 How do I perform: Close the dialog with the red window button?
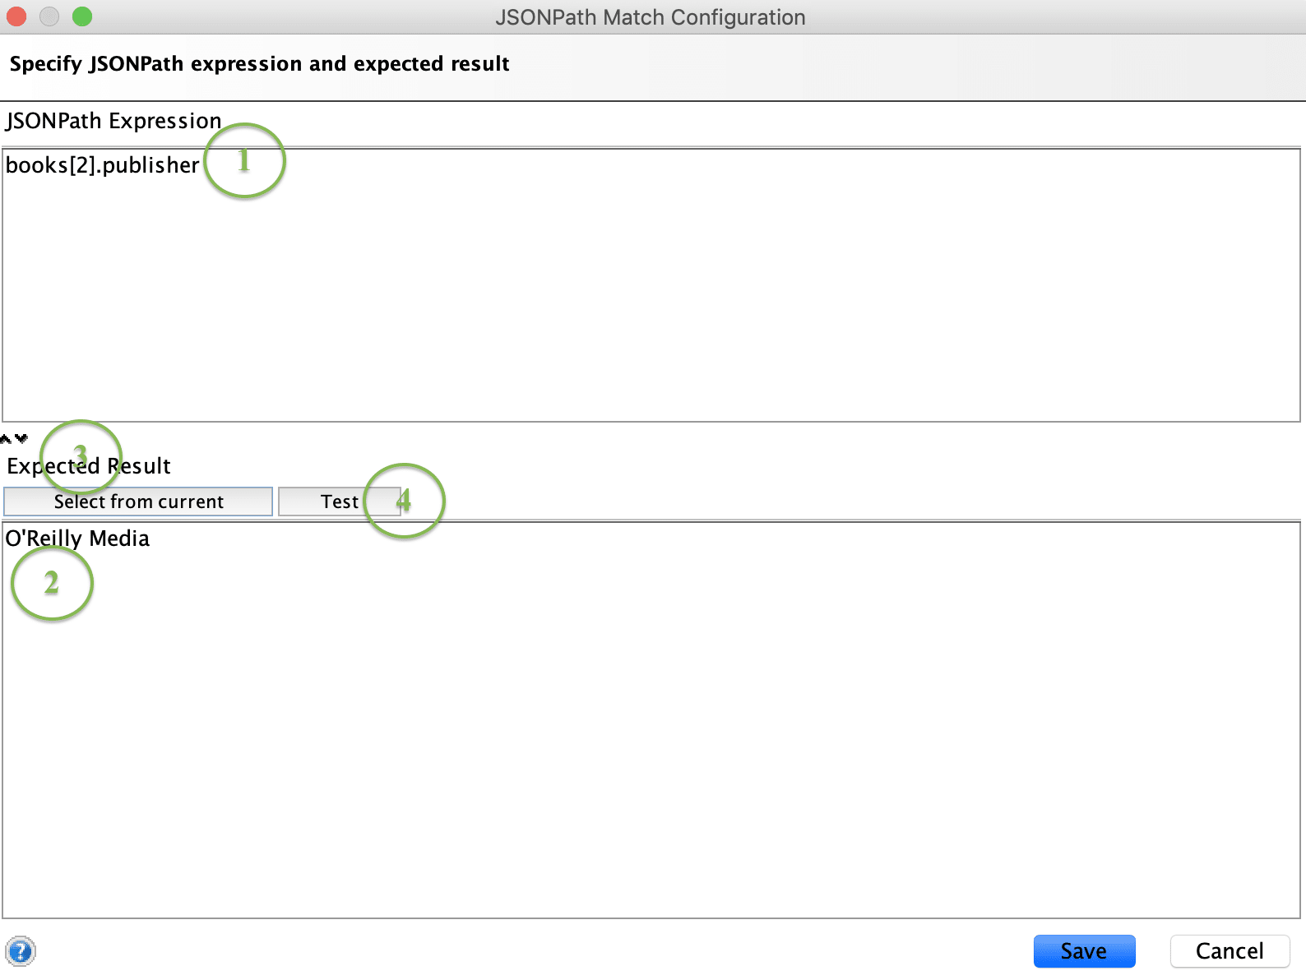[x=16, y=16]
